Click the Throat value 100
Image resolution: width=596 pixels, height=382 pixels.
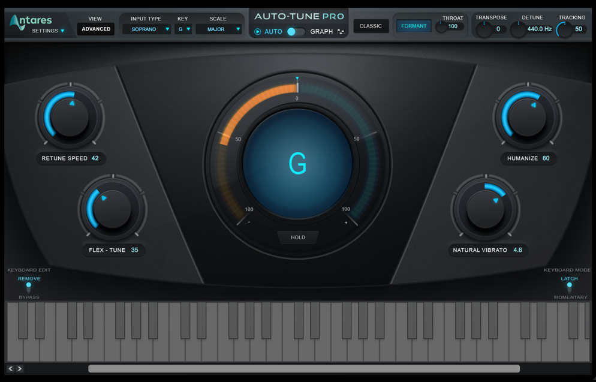pos(453,26)
